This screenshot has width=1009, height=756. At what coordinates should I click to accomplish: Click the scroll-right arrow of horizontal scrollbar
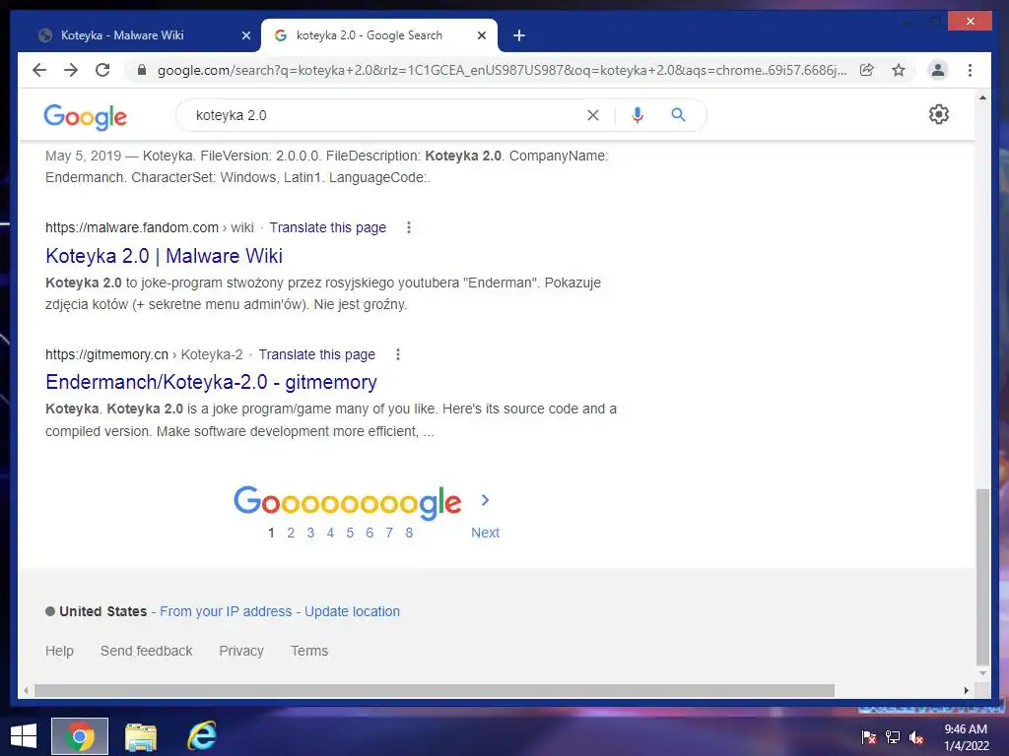[967, 690]
